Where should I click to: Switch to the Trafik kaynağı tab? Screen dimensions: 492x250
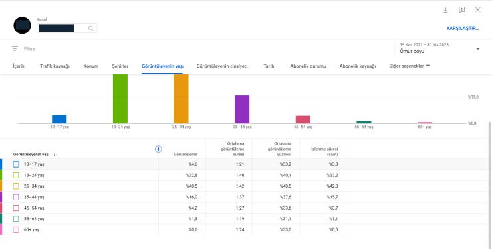point(55,66)
